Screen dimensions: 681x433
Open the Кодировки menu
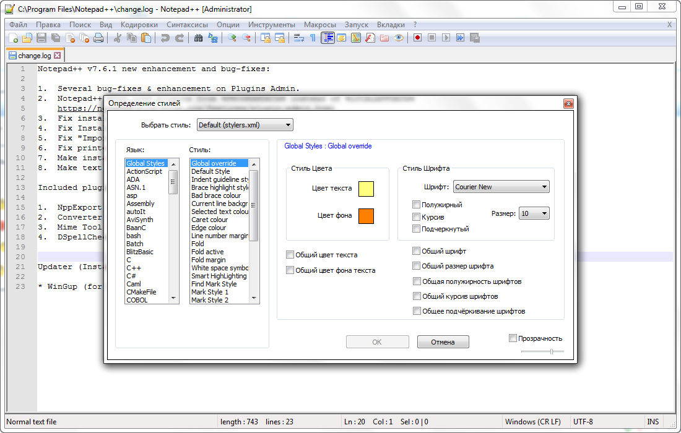pyautogui.click(x=139, y=25)
